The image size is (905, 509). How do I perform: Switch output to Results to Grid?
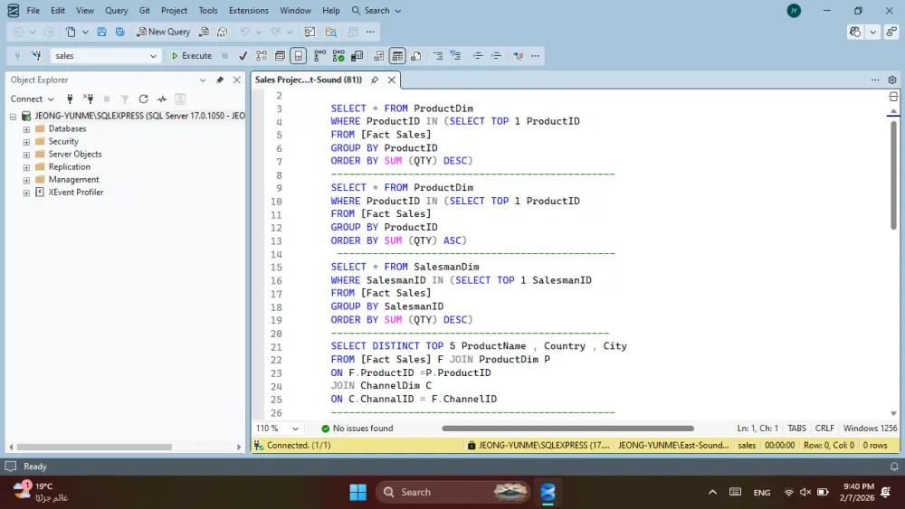point(397,56)
